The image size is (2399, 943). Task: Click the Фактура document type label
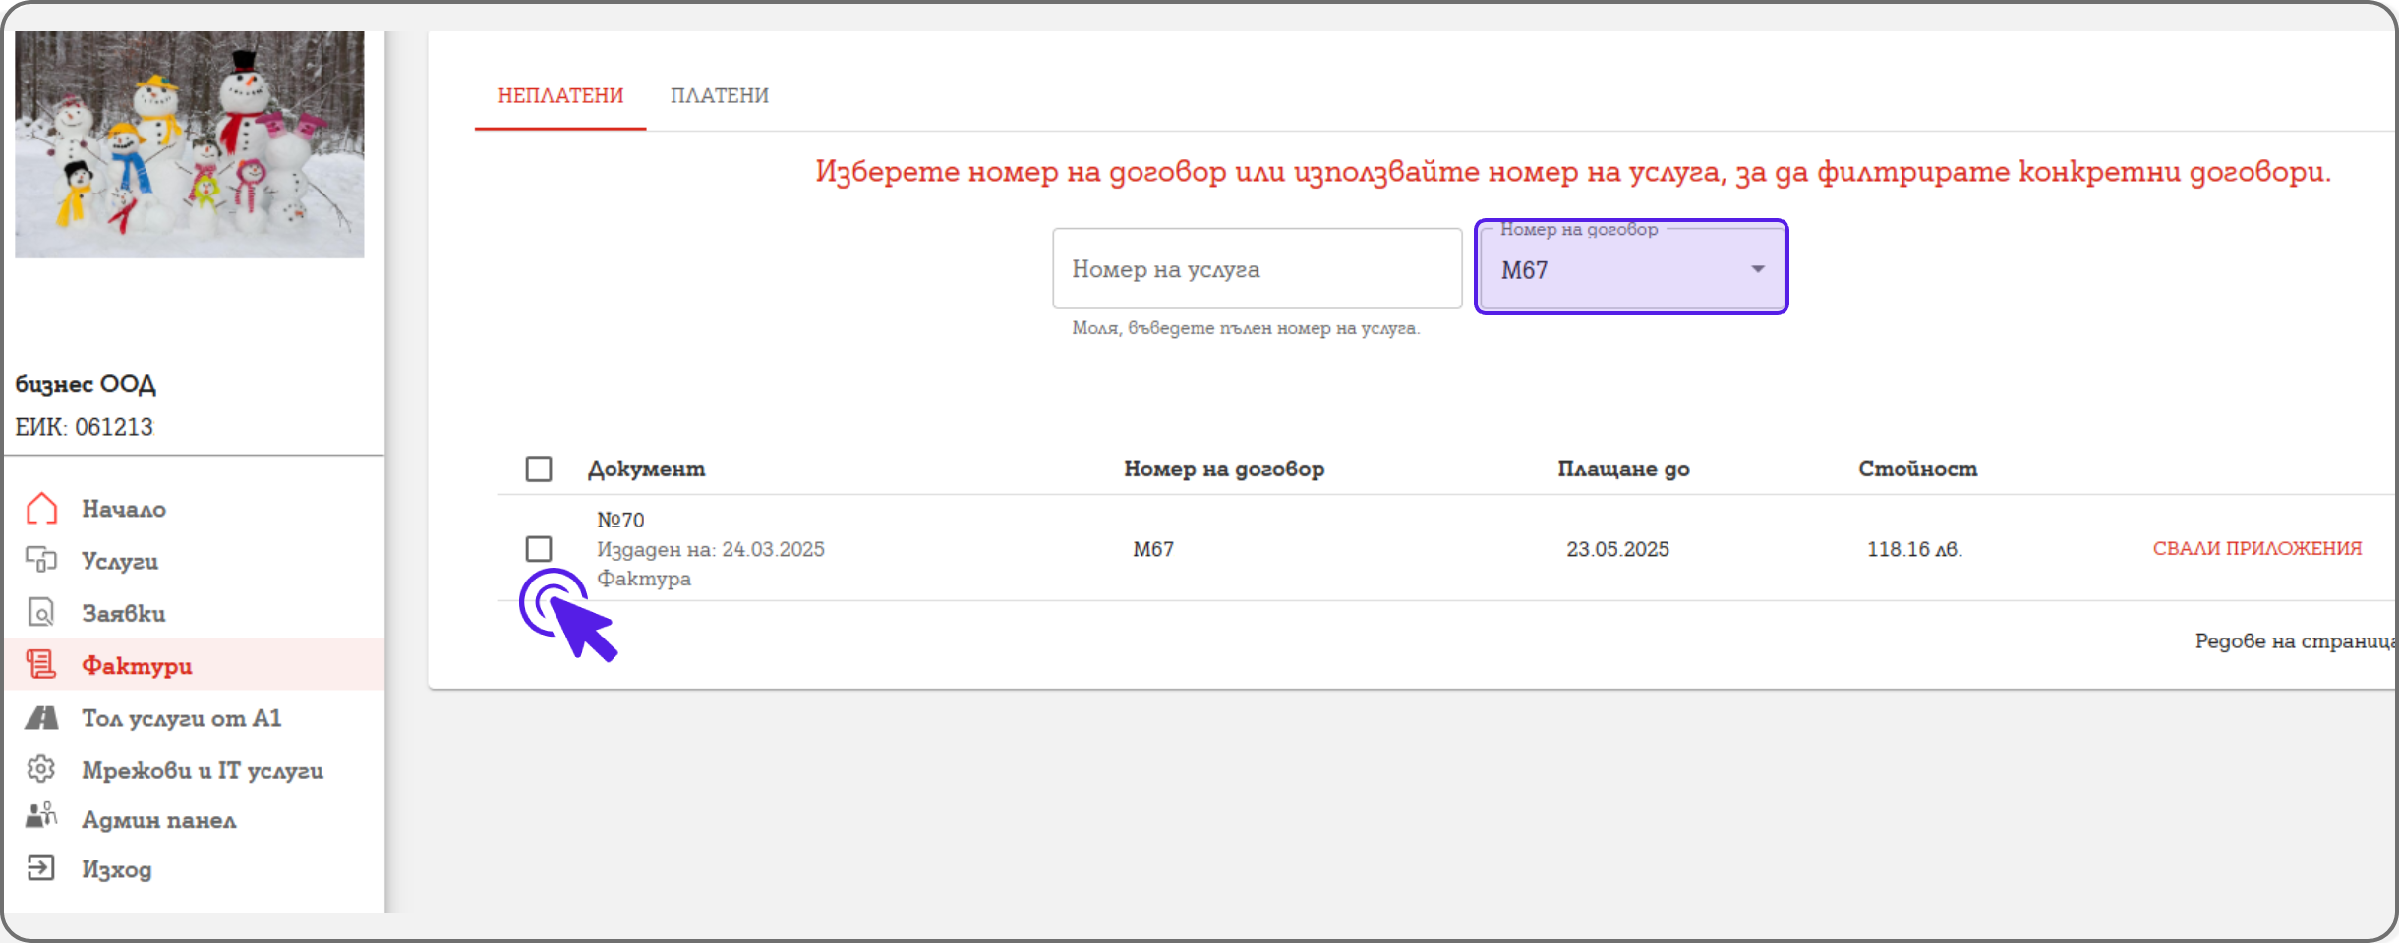click(644, 579)
